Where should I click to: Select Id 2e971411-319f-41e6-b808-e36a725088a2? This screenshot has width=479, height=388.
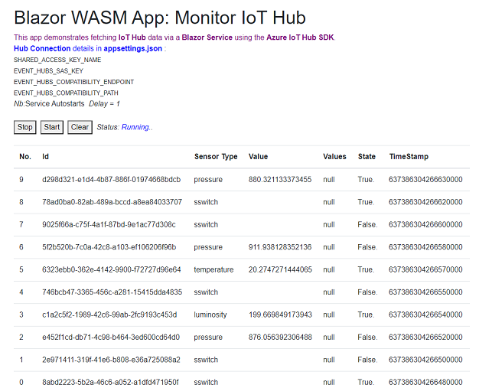point(111,360)
